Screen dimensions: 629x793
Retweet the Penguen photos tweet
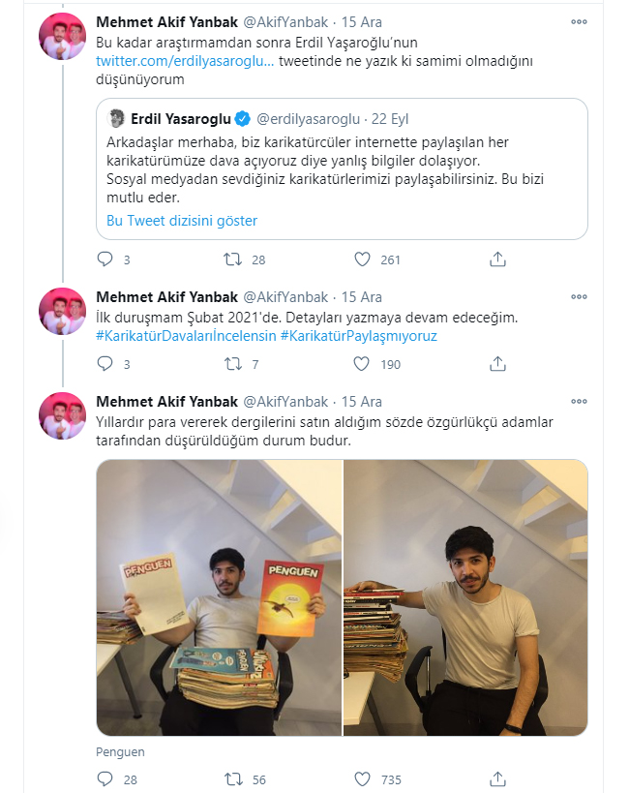click(232, 779)
